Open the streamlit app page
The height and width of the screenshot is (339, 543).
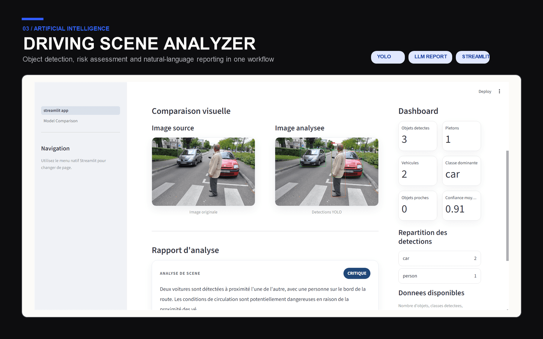(81, 111)
